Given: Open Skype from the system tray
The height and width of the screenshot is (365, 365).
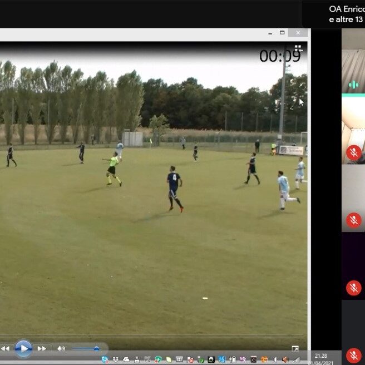Looking at the screenshot, I should 105,359.
